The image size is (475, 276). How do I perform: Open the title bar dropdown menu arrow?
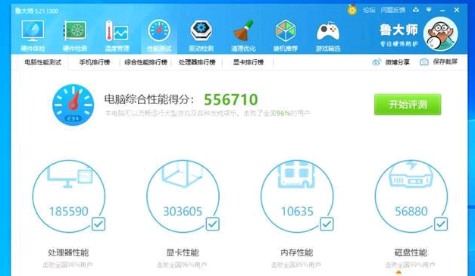429,10
